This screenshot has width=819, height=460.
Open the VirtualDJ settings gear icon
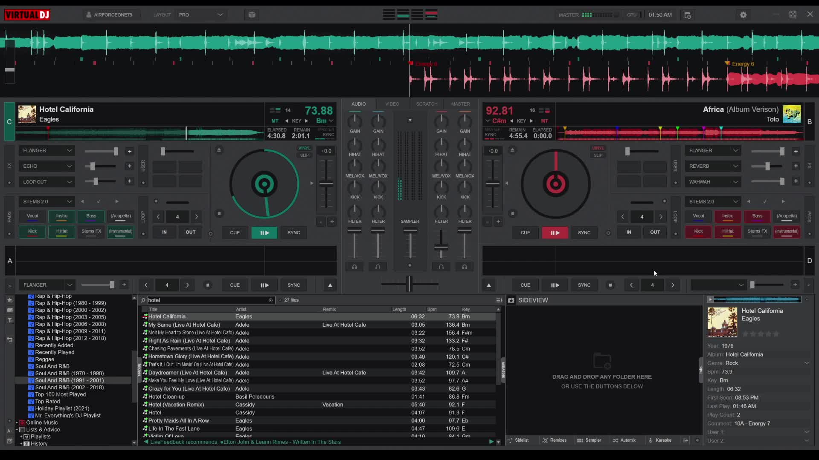tap(743, 14)
